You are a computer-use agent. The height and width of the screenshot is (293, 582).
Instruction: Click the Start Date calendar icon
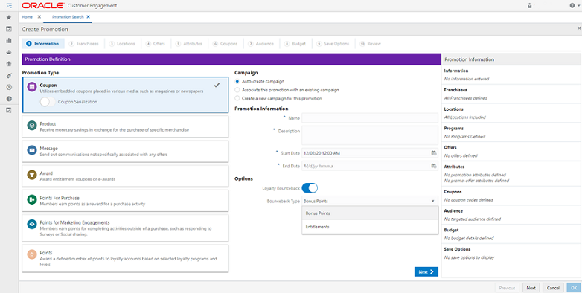433,152
